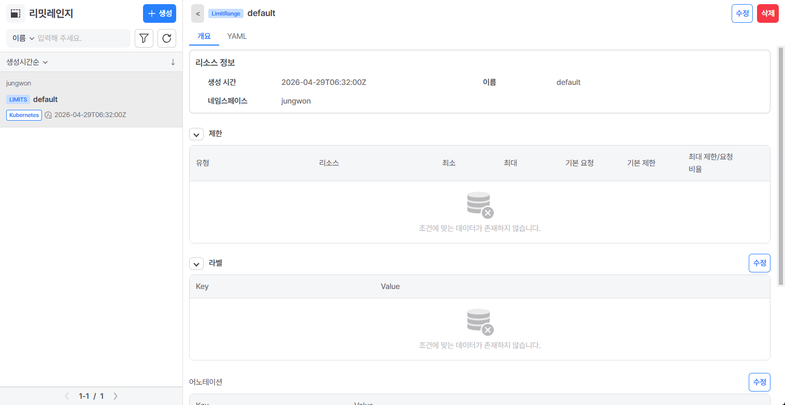Go to the next page arrow
The width and height of the screenshot is (785, 405).
[x=116, y=396]
